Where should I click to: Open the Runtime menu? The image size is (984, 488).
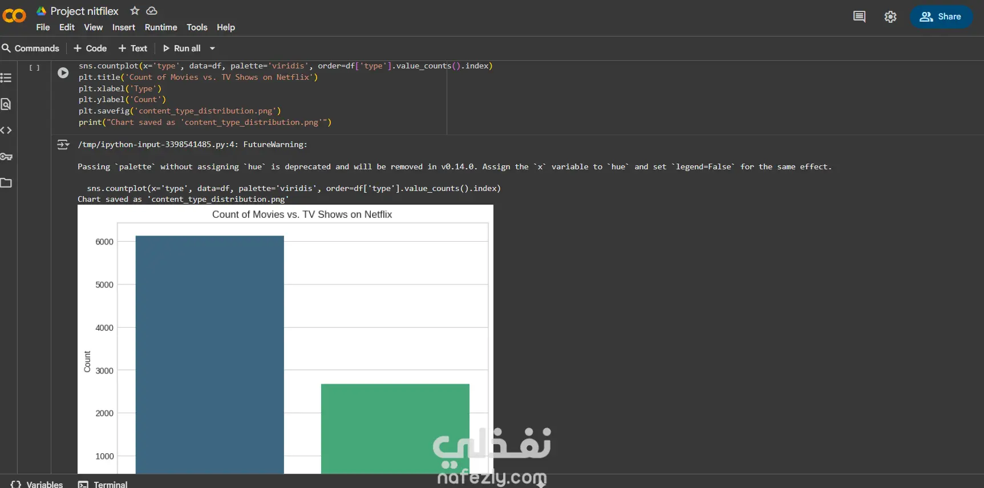point(161,27)
